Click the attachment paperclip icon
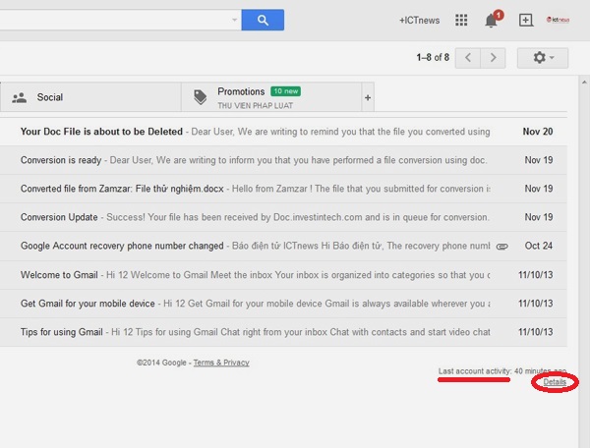The height and width of the screenshot is (448, 590). (x=501, y=246)
